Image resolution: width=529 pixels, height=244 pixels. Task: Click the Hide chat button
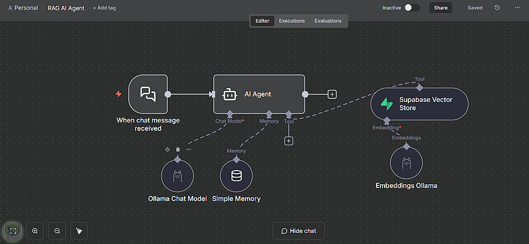(x=298, y=231)
